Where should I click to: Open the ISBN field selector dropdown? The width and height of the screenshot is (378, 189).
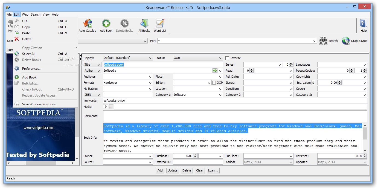92,95
